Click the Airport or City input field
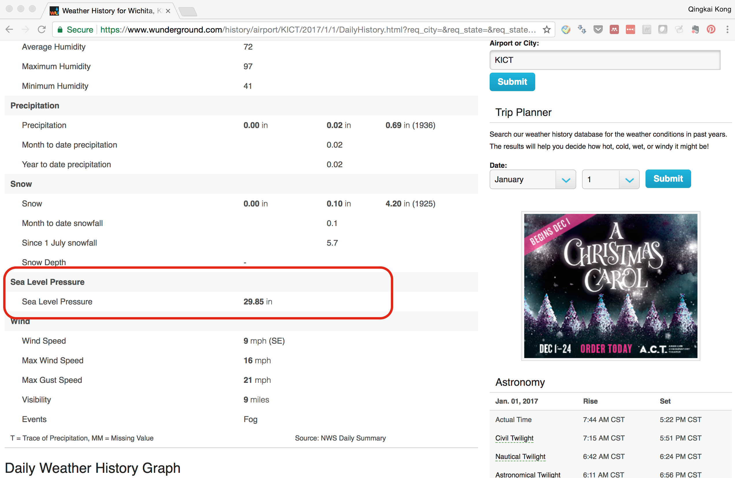735x478 pixels. (604, 60)
